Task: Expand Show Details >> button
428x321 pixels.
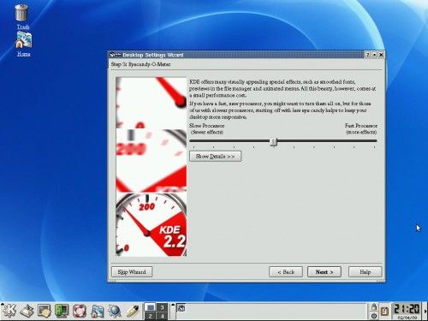Action: coord(216,157)
